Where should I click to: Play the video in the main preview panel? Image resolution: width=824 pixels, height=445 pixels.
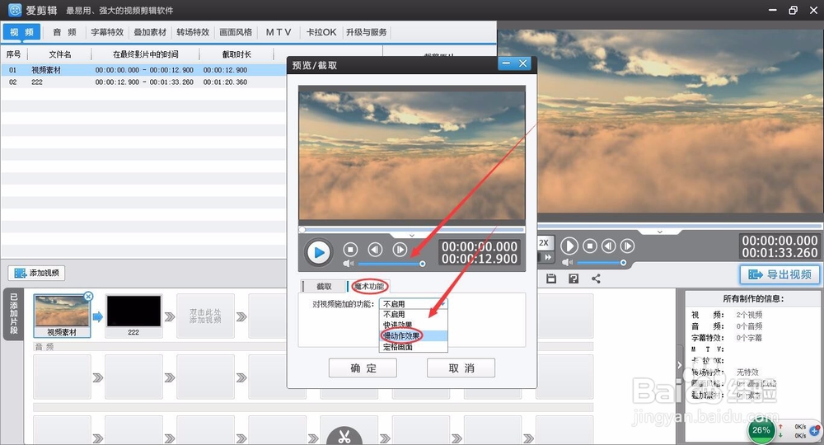click(569, 246)
